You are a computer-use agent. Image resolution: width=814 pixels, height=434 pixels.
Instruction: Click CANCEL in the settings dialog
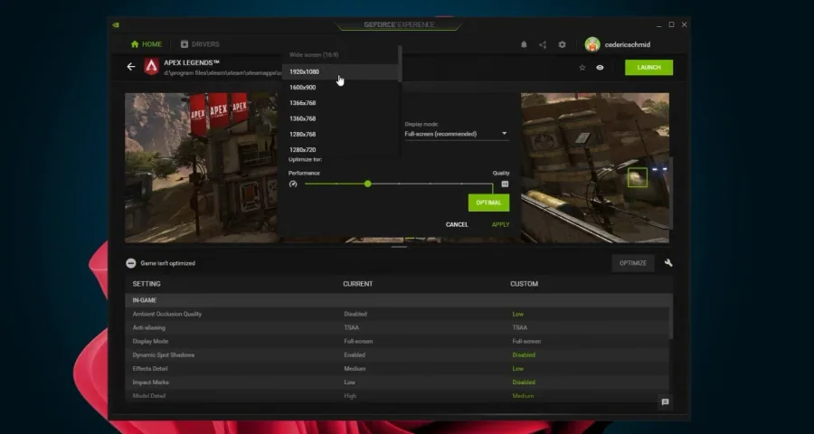(x=457, y=224)
